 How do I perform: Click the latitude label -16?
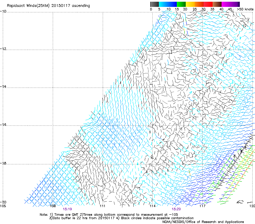coord(3,125)
